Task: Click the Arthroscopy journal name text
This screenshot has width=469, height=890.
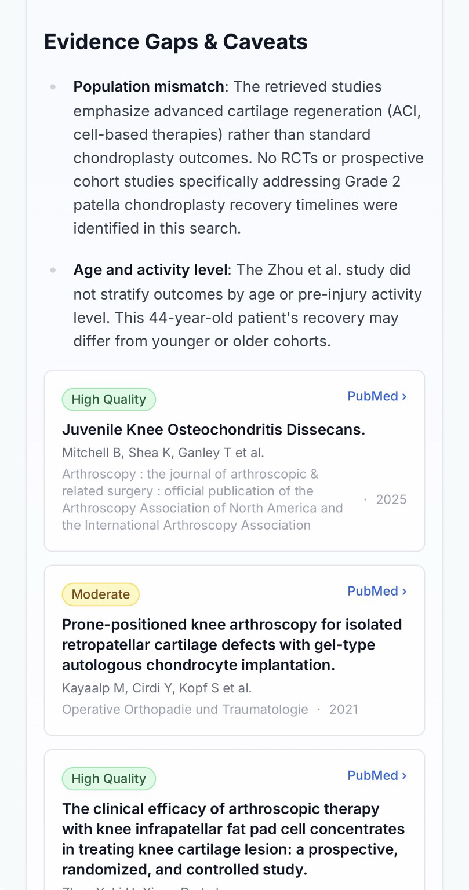Action: tap(203, 499)
